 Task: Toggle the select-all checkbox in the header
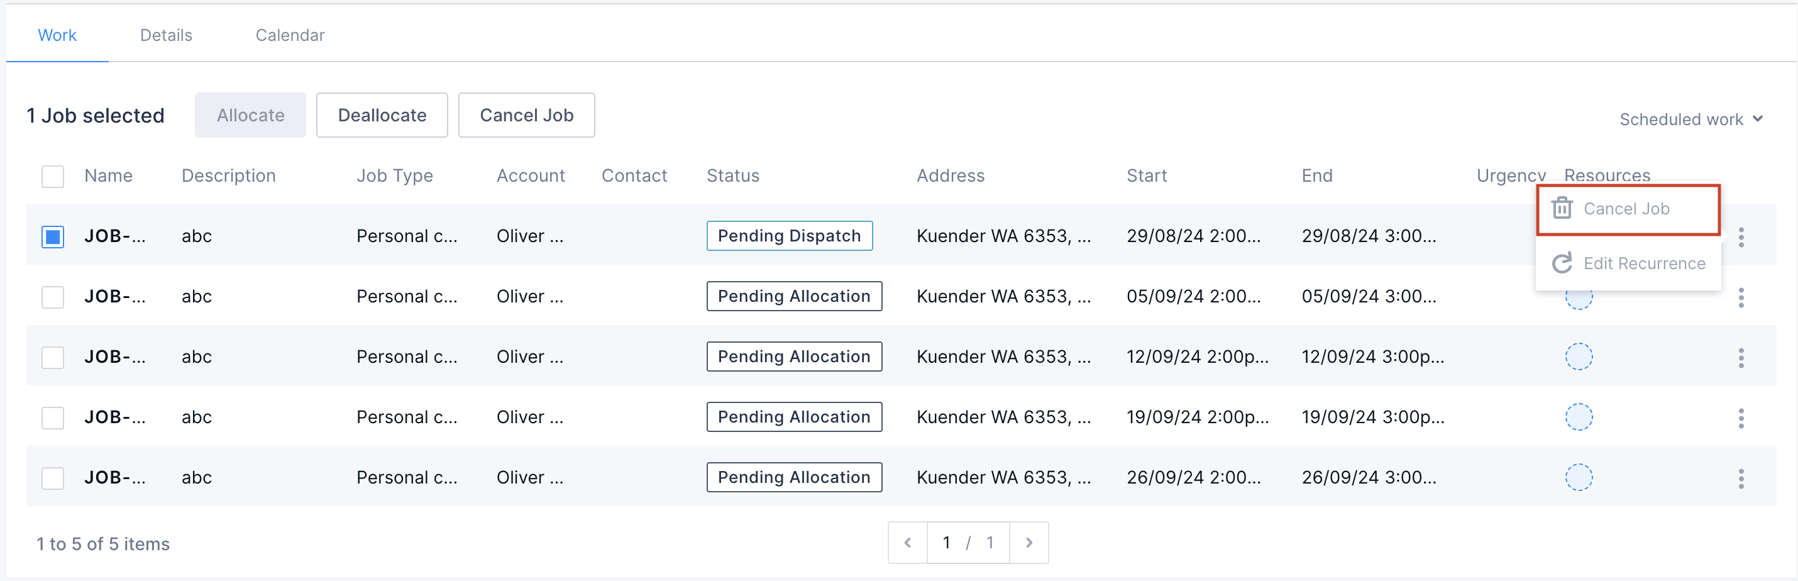[52, 176]
